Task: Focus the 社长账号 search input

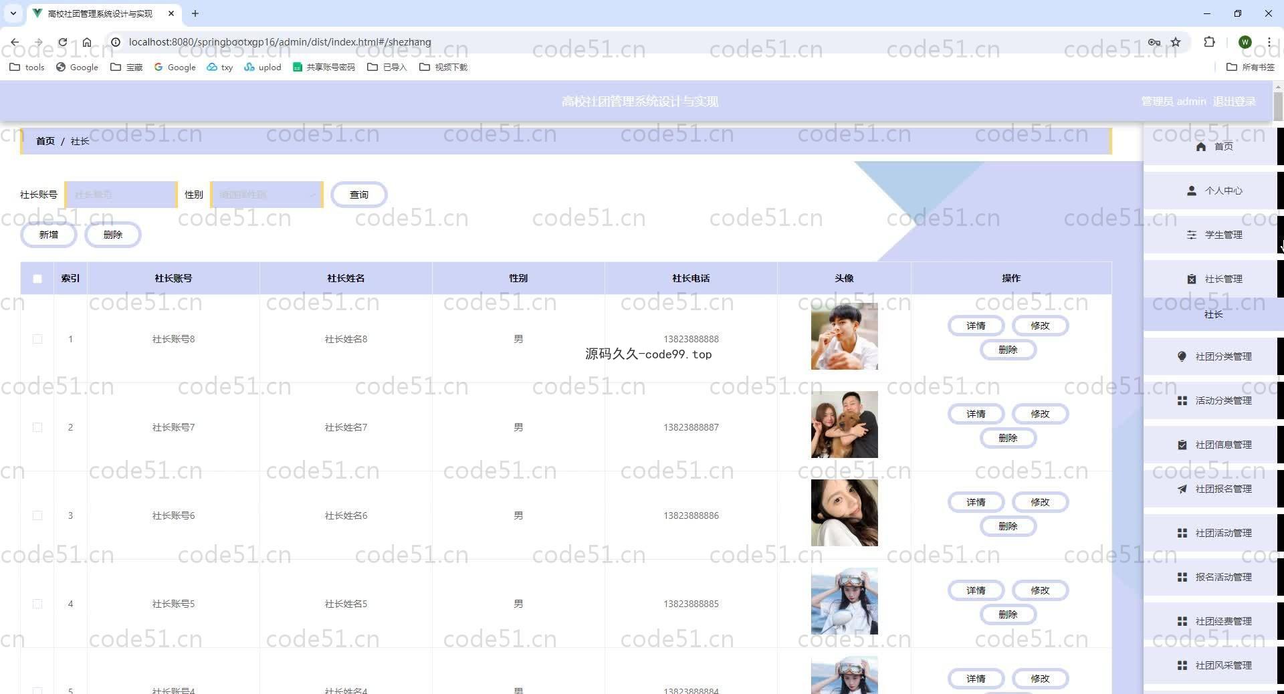Action: [121, 195]
